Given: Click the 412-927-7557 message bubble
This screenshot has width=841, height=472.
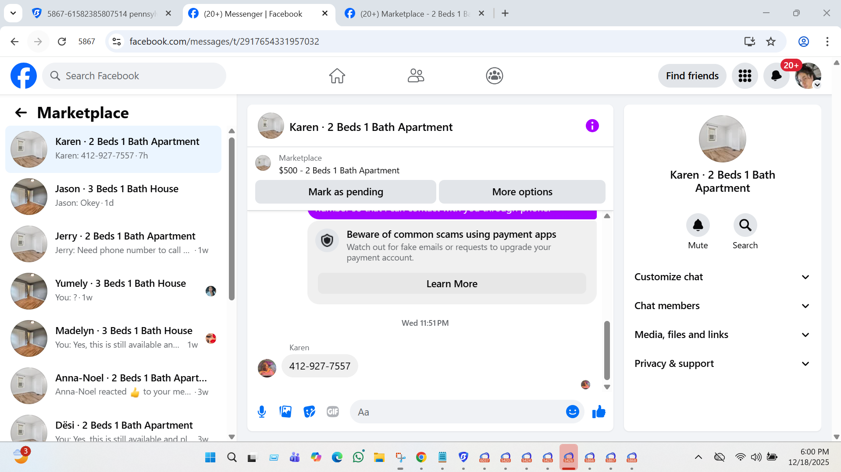Looking at the screenshot, I should [x=320, y=366].
